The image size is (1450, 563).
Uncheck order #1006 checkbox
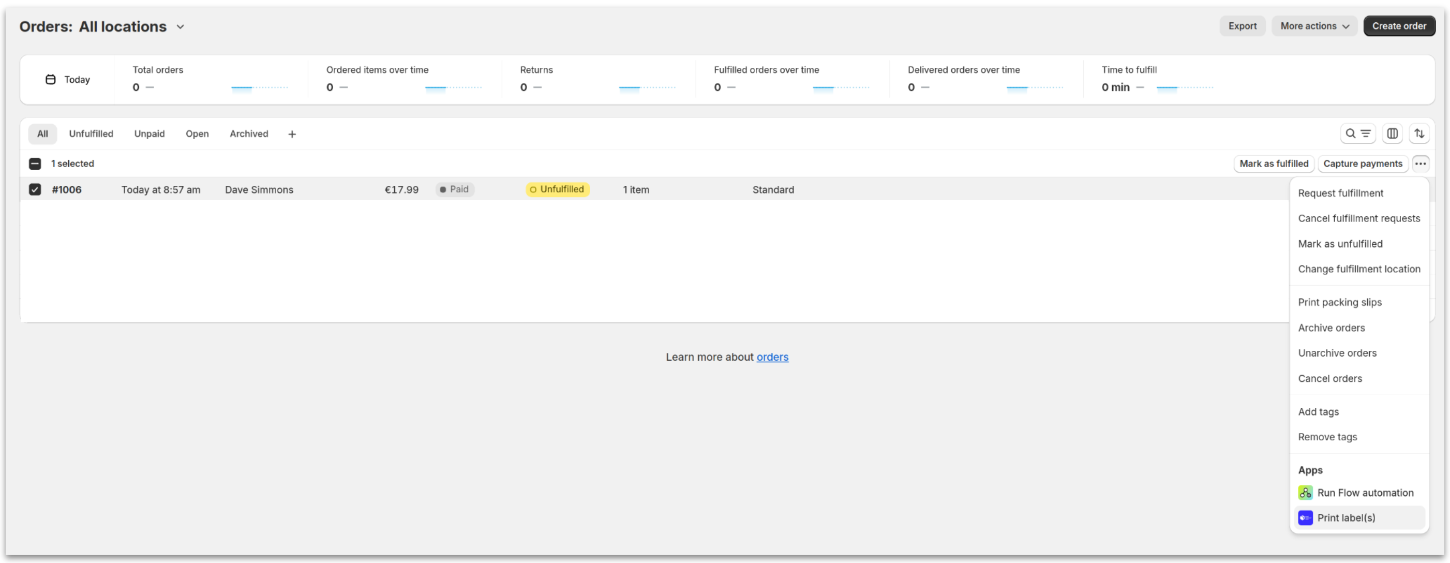click(x=35, y=190)
